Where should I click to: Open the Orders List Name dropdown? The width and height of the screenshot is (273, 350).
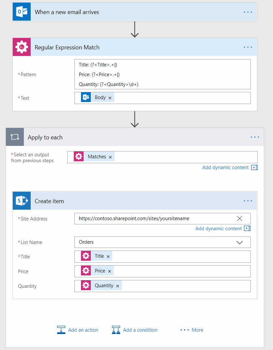coord(239,242)
